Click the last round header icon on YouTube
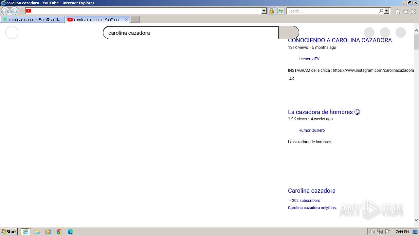The image size is (419, 236). [x=401, y=32]
